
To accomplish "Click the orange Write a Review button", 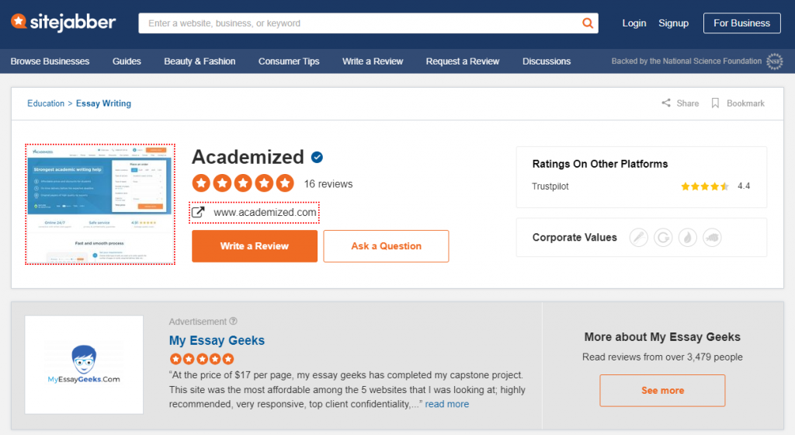I will [255, 246].
